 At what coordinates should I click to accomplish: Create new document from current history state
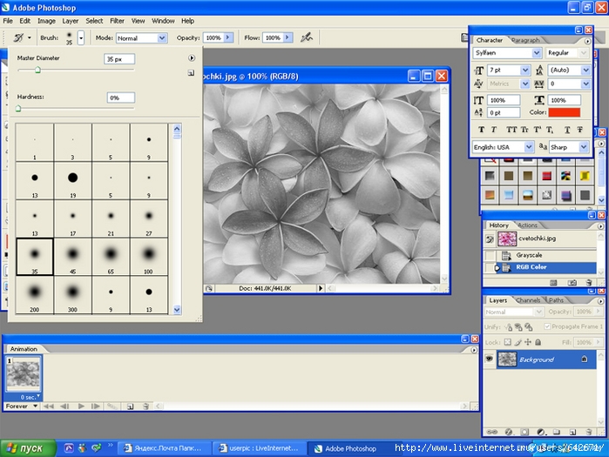point(553,283)
